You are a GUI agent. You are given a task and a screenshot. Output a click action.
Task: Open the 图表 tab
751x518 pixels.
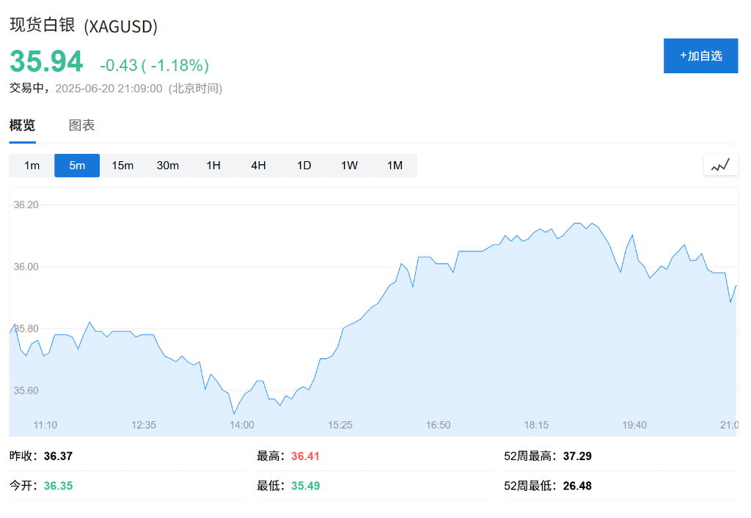point(82,125)
